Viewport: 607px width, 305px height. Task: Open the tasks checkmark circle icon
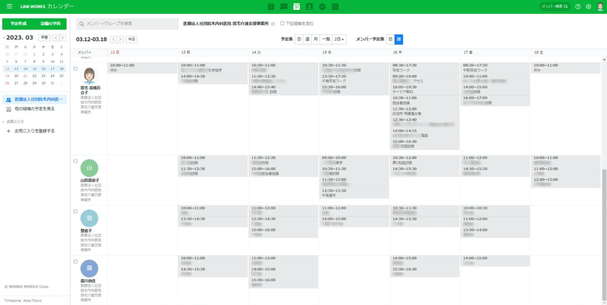(x=322, y=7)
